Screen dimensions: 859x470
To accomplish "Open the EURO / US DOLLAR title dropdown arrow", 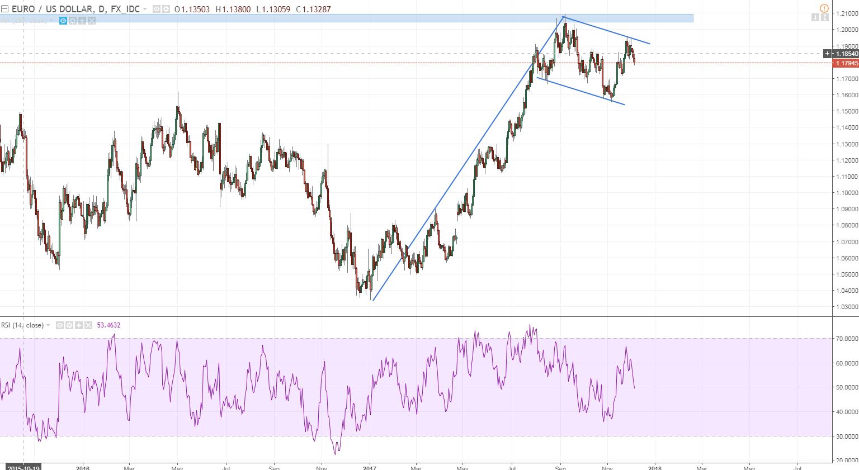I will (145, 9).
